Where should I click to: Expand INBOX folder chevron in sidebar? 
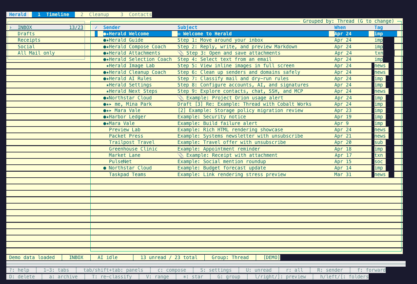pos(10,27)
